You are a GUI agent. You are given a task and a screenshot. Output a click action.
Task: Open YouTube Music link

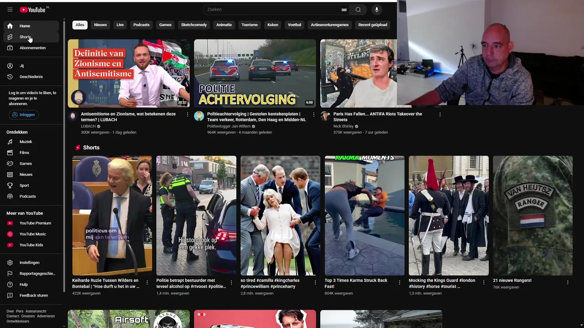pos(31,234)
